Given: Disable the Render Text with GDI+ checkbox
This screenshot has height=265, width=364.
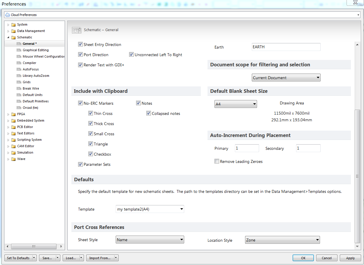Looking at the screenshot, I should 80,65.
